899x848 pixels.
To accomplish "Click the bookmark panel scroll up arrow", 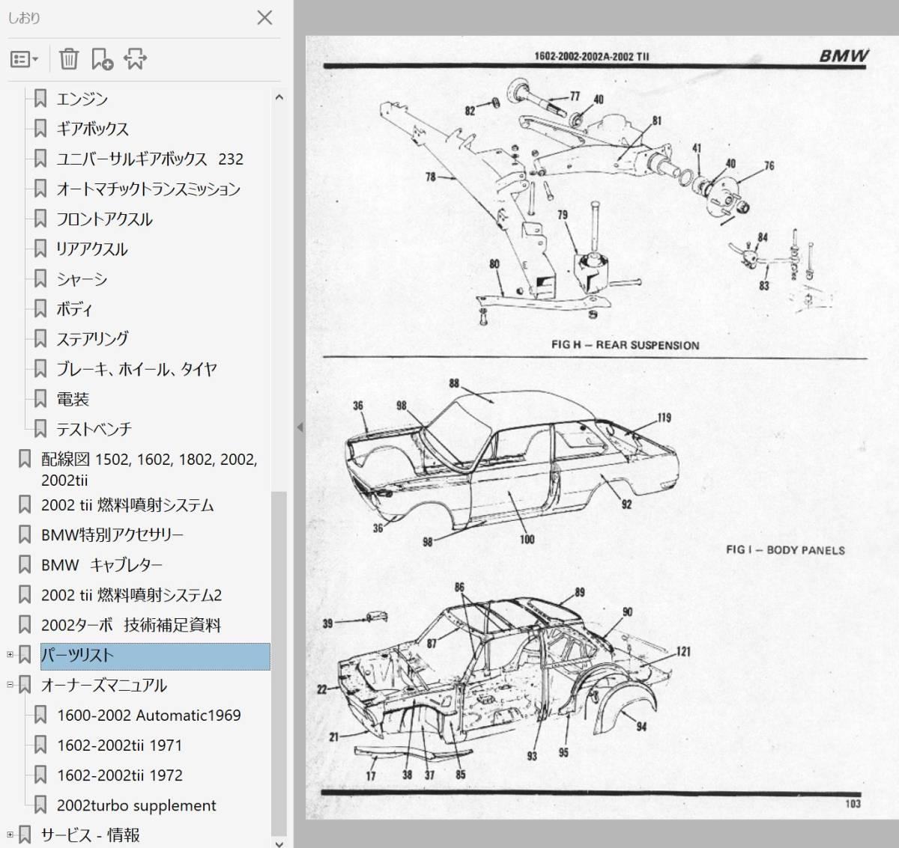I will [x=279, y=97].
